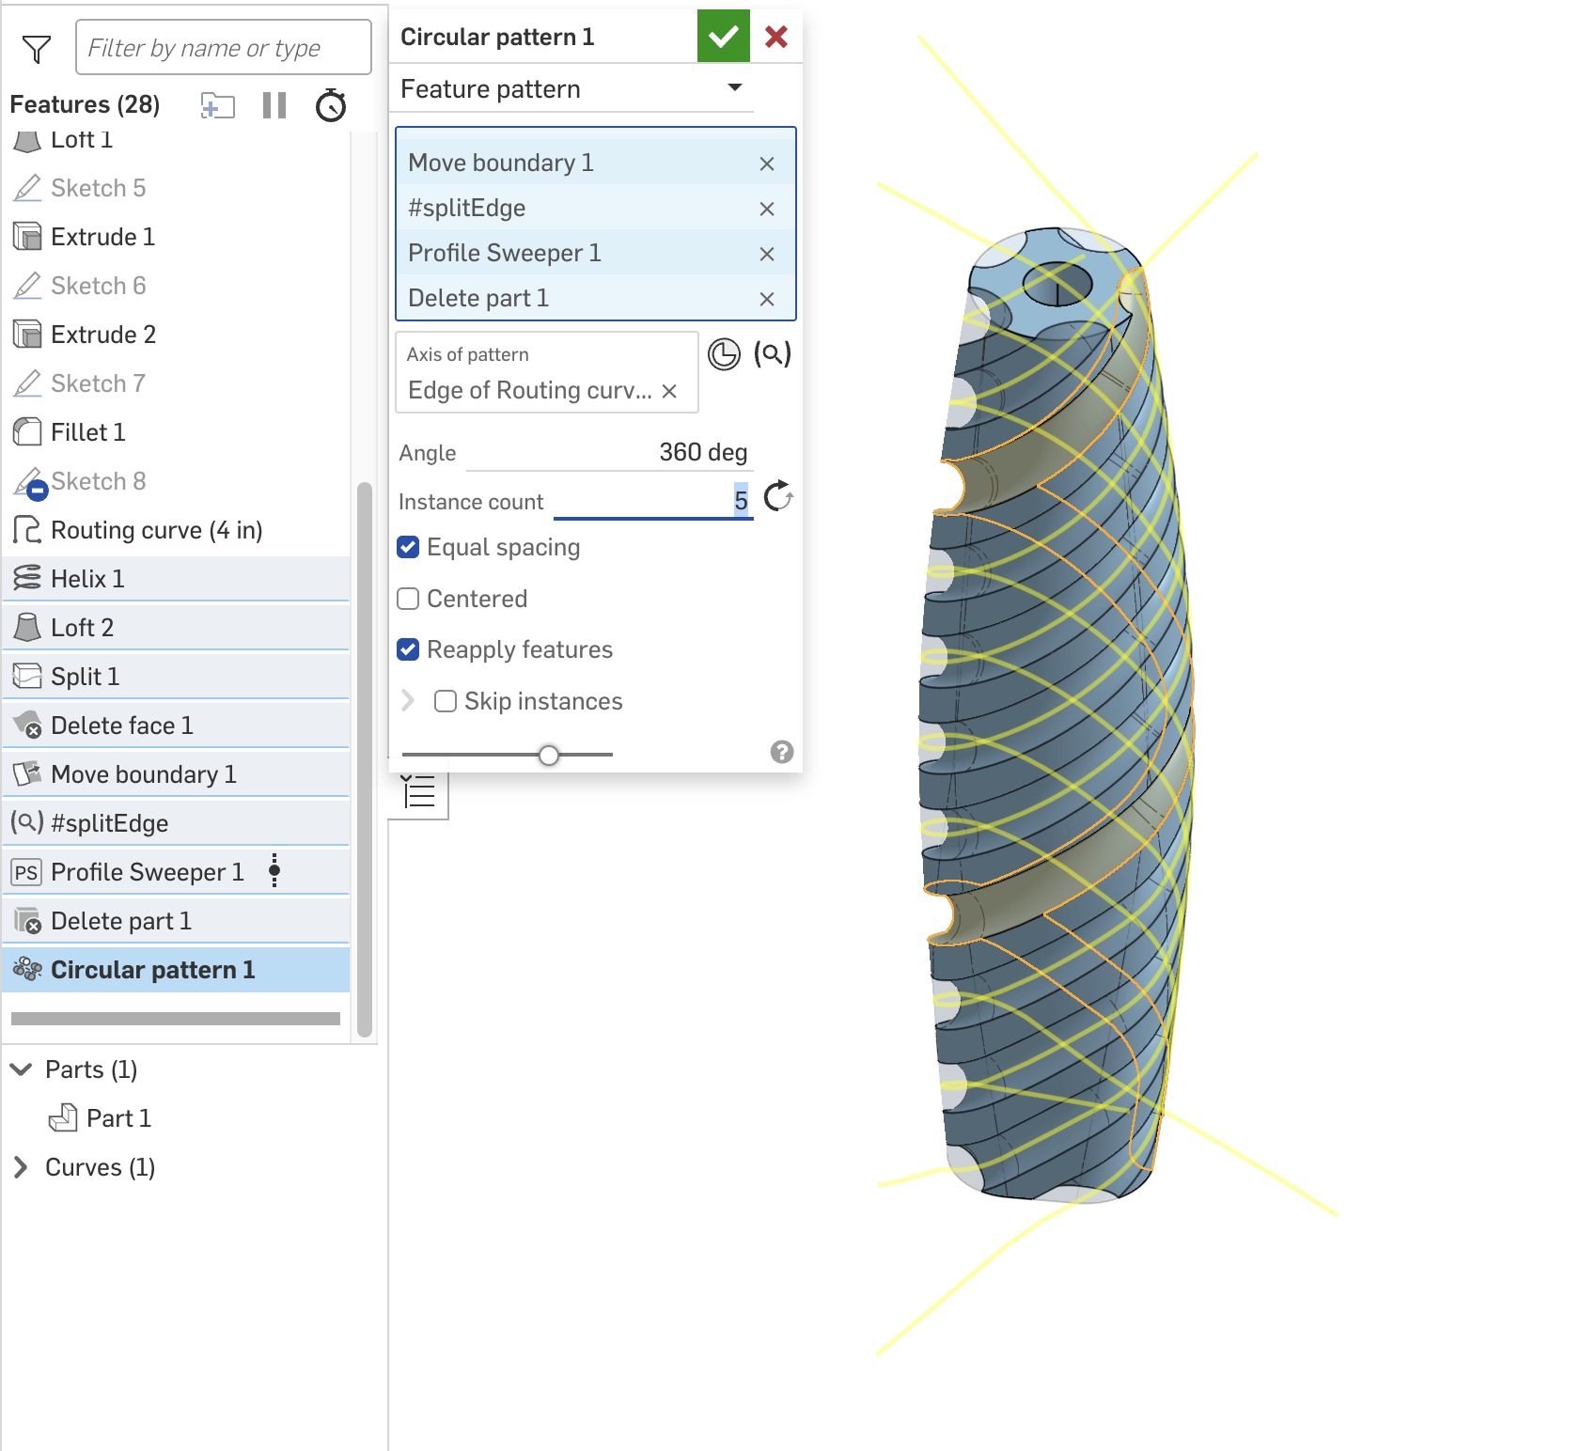Select the Delete part 1 icon in feature list
The width and height of the screenshot is (1581, 1451).
pos(27,921)
